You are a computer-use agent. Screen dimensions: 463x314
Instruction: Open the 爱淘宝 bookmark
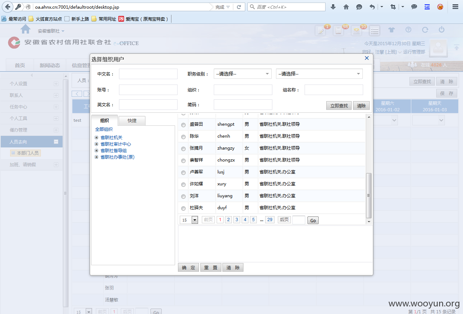point(144,19)
